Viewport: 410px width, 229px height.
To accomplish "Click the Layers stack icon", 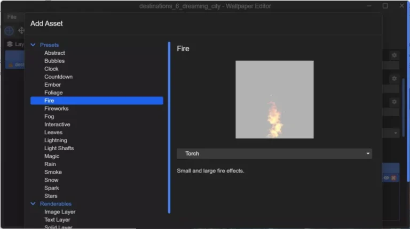I will tap(10, 44).
